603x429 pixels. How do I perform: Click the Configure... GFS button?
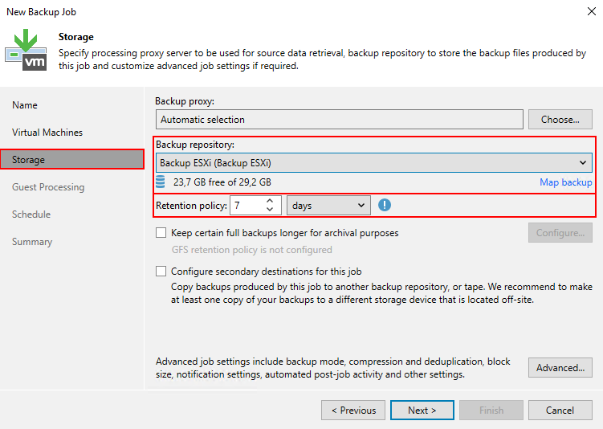(x=560, y=233)
